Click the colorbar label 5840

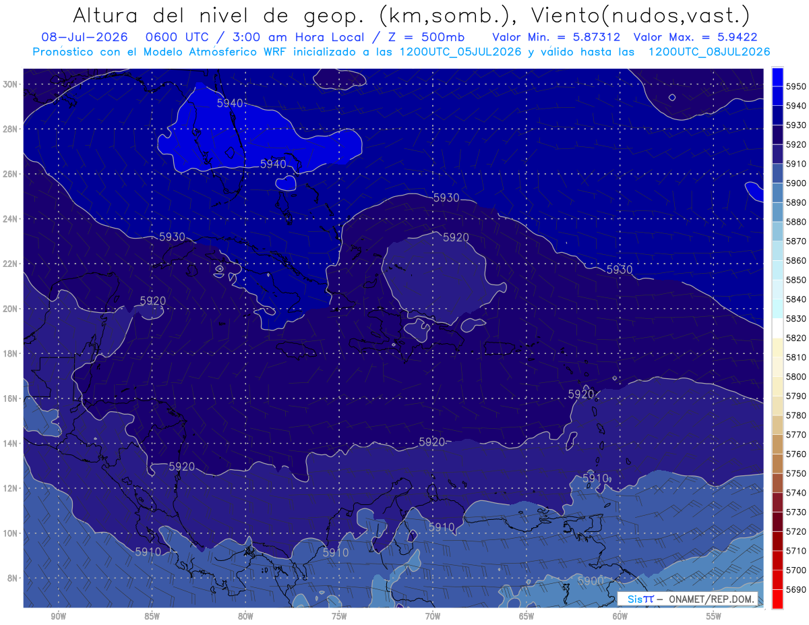pos(796,299)
